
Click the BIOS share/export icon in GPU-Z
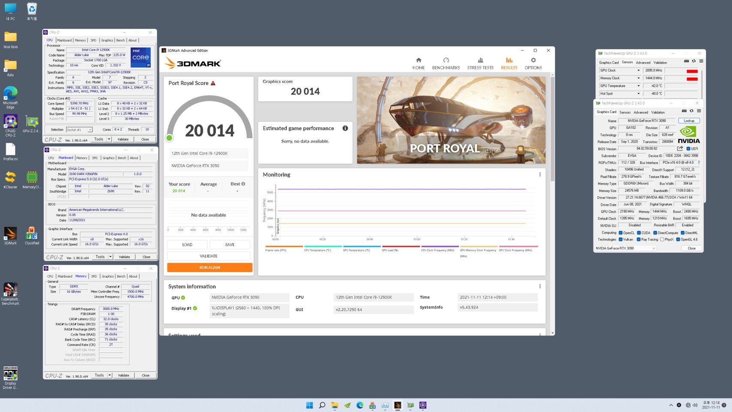(680, 148)
